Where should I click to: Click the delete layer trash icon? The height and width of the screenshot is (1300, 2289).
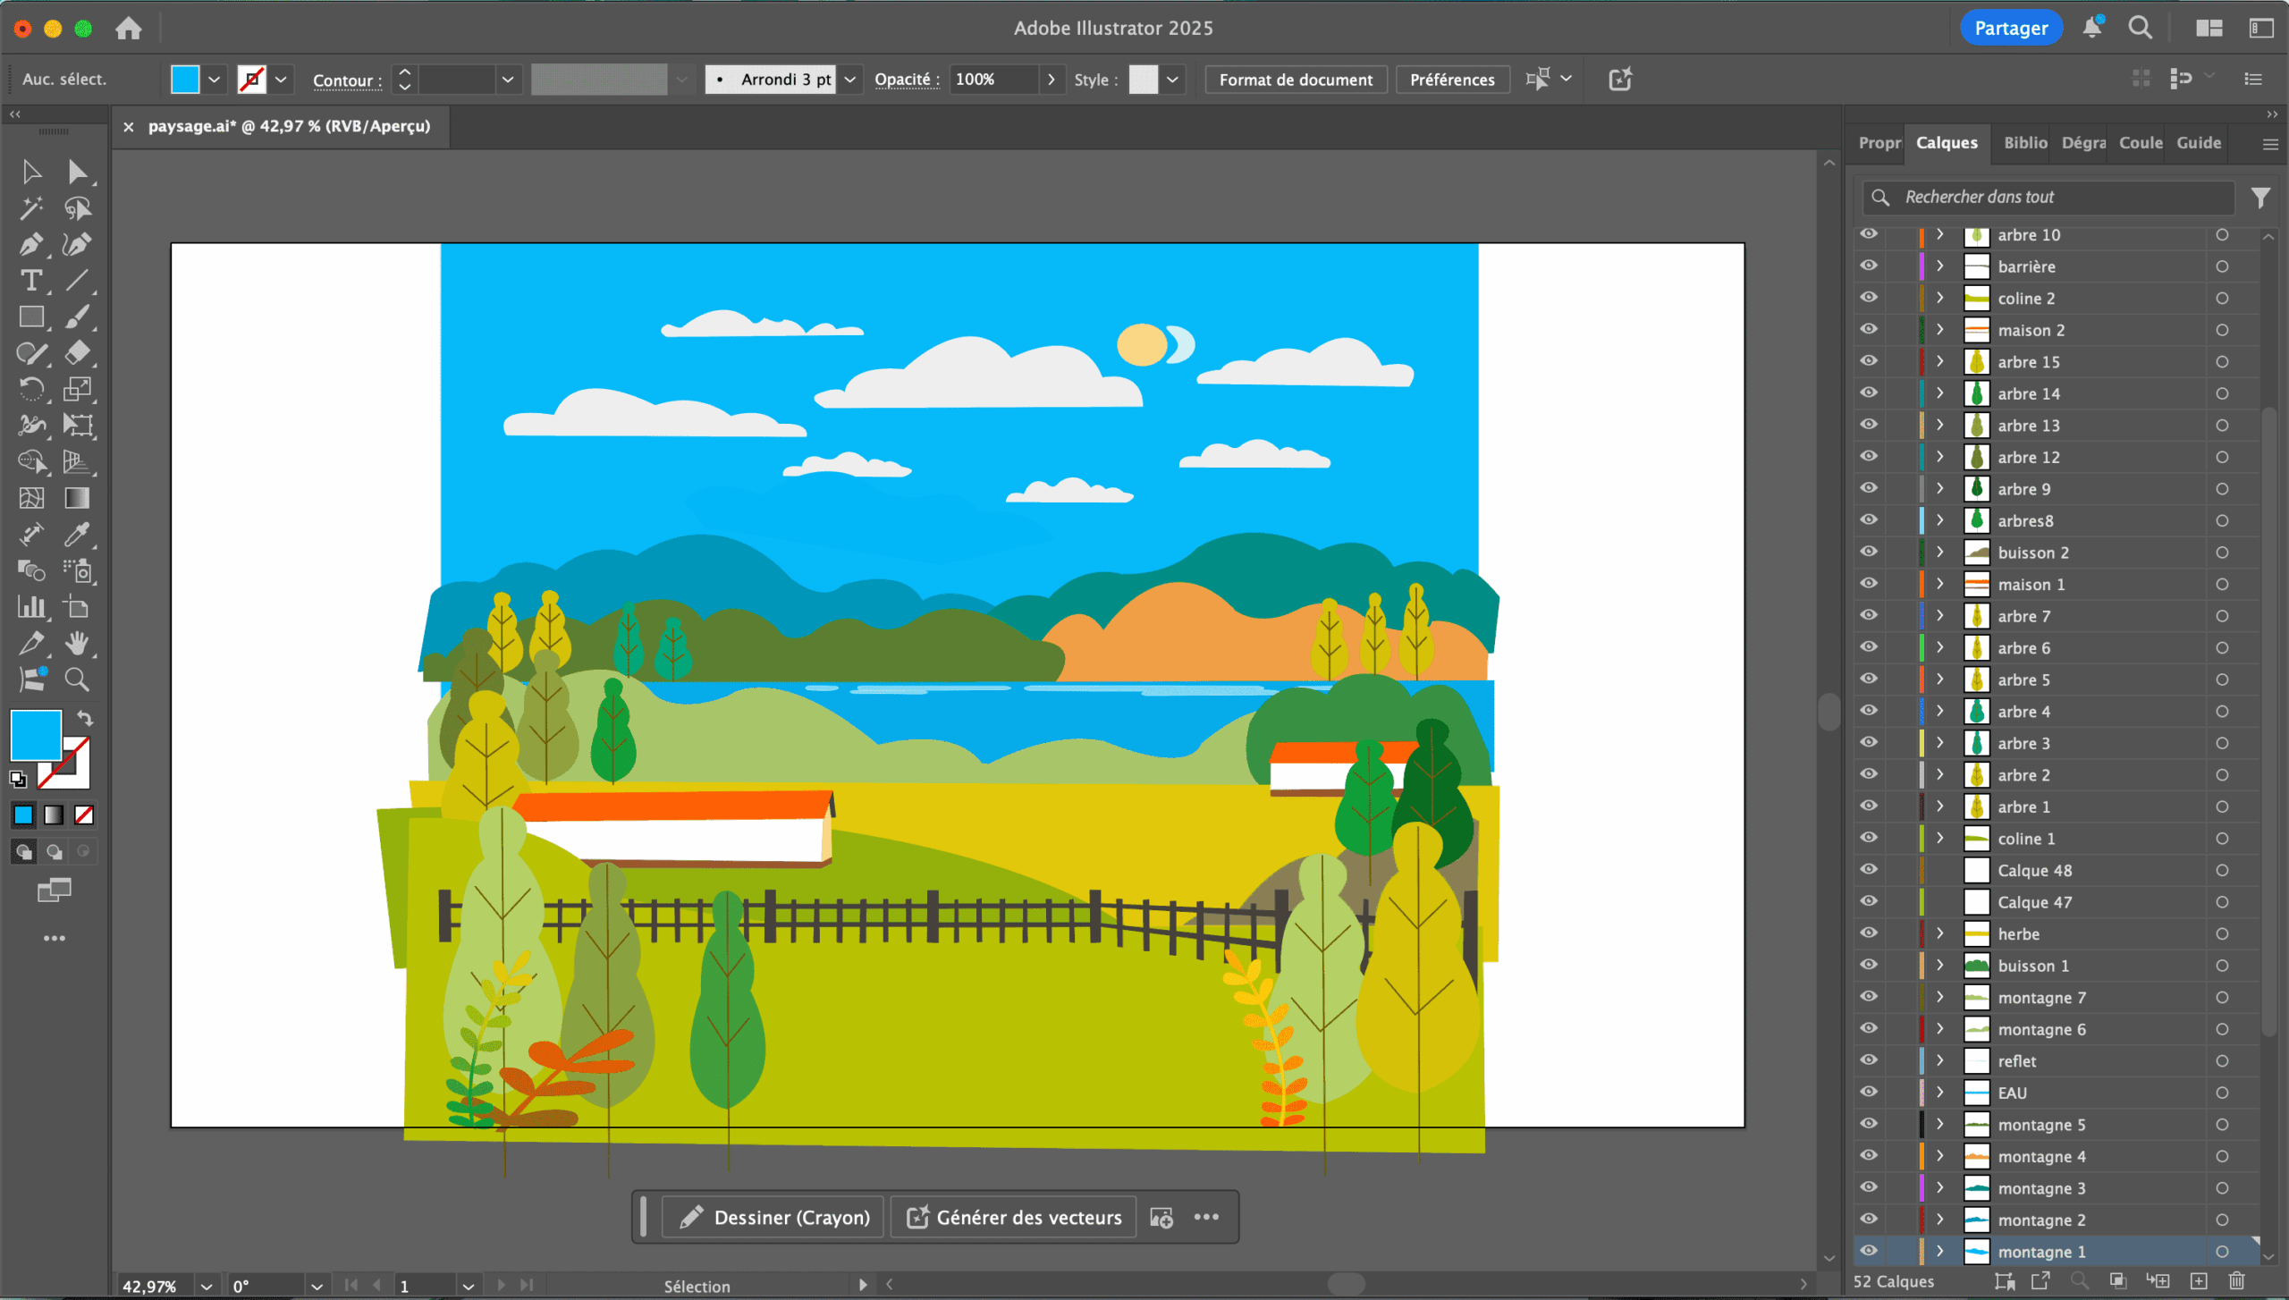pyautogui.click(x=2236, y=1280)
